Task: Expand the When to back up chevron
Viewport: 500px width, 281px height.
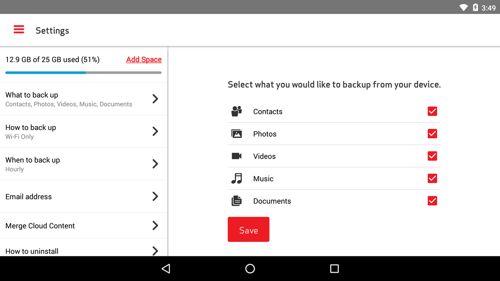Action: pyautogui.click(x=155, y=164)
